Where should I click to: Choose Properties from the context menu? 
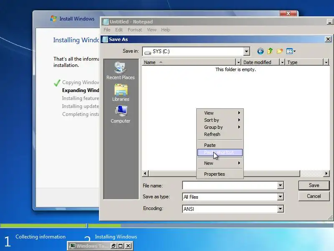pos(220,174)
